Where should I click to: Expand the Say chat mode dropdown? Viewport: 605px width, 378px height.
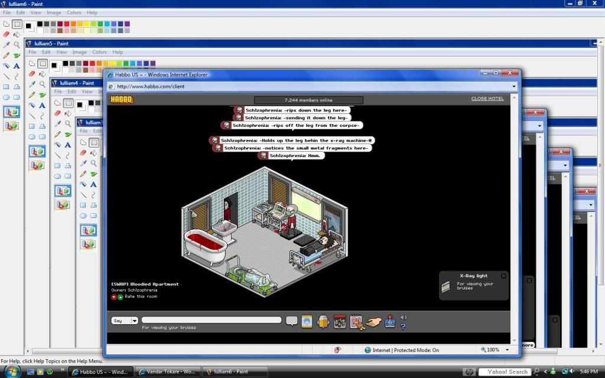134,321
